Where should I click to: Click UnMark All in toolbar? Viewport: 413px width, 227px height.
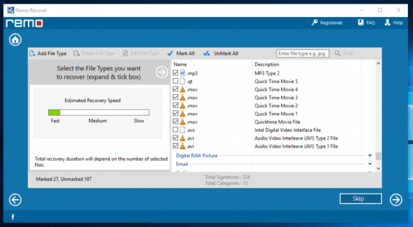tap(221, 53)
